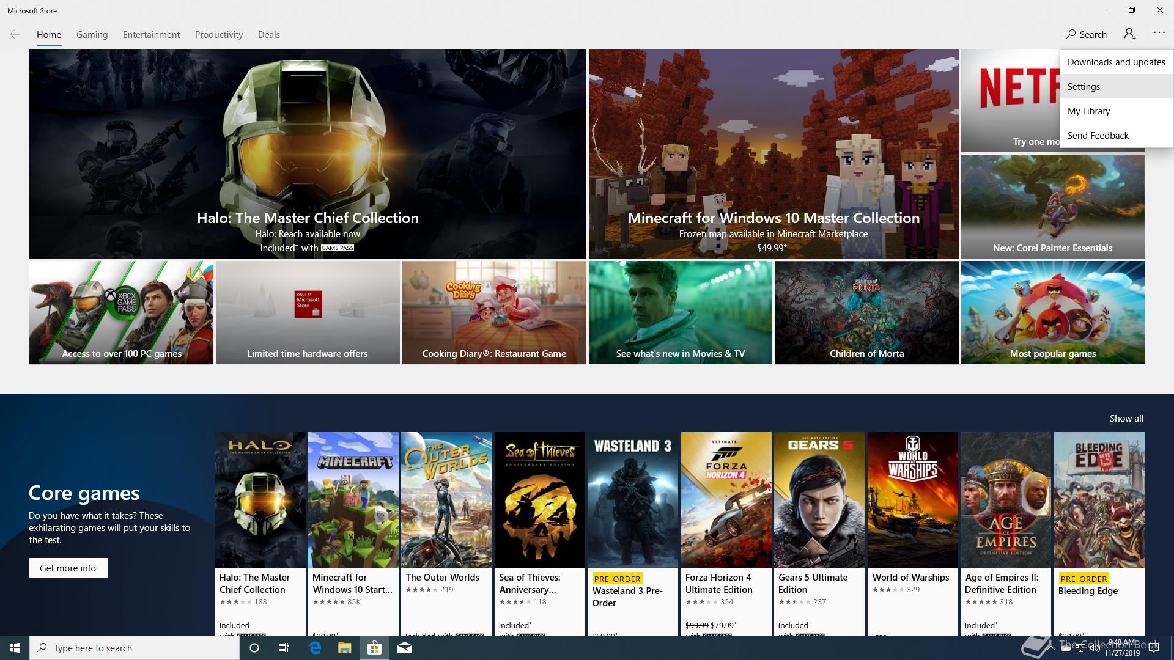Open See what's new in Movies & TV
The width and height of the screenshot is (1174, 660).
[x=681, y=312]
